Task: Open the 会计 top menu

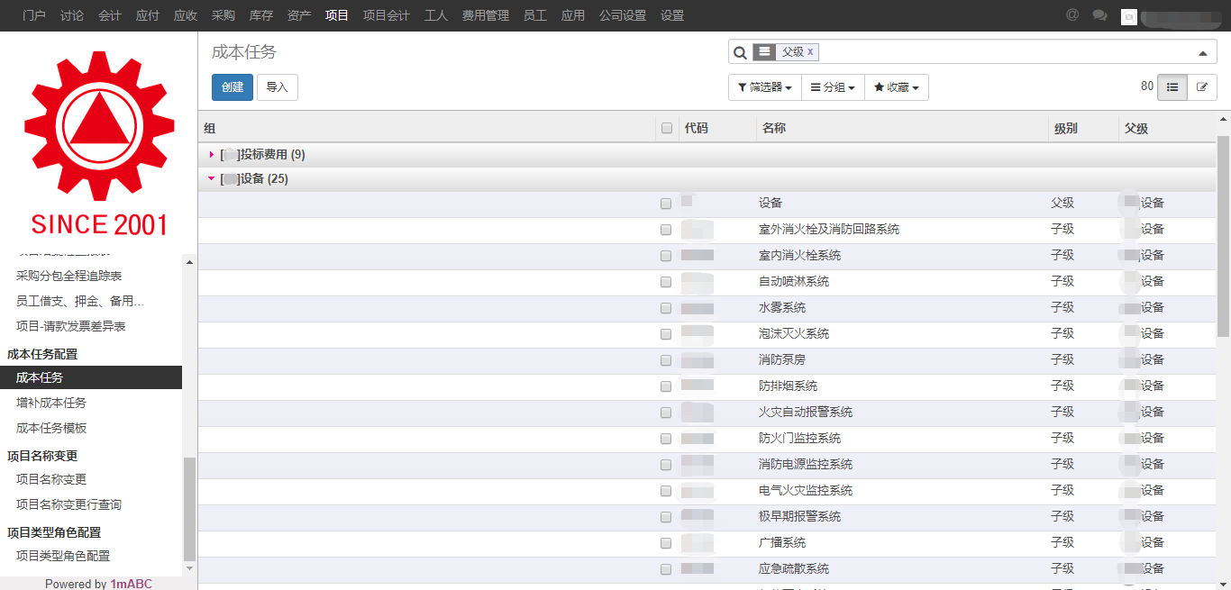Action: pyautogui.click(x=110, y=15)
